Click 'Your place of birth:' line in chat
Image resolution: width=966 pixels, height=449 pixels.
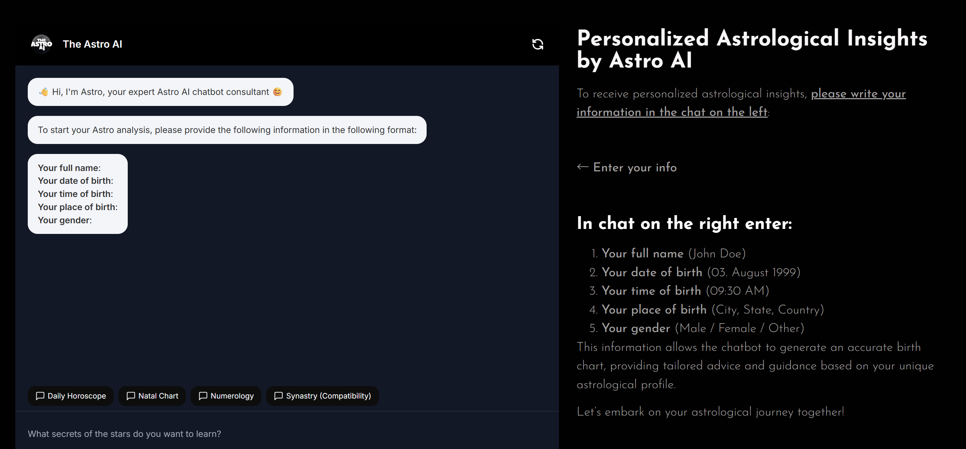click(78, 207)
